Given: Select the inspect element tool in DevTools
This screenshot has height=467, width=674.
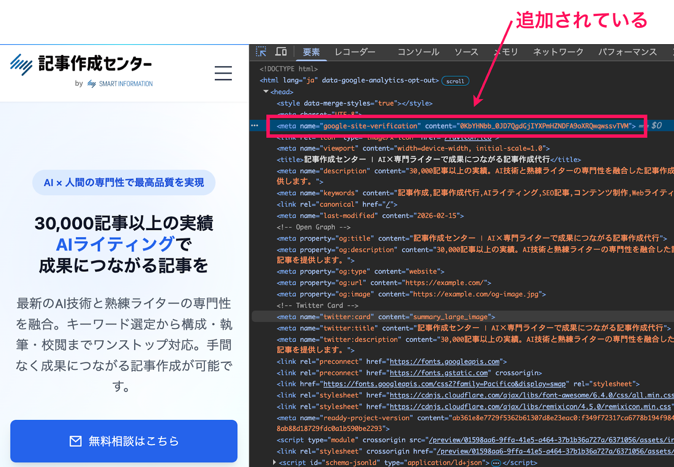Looking at the screenshot, I should pyautogui.click(x=262, y=52).
